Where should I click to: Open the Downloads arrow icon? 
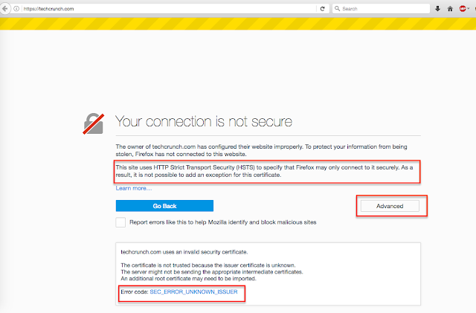click(x=437, y=8)
